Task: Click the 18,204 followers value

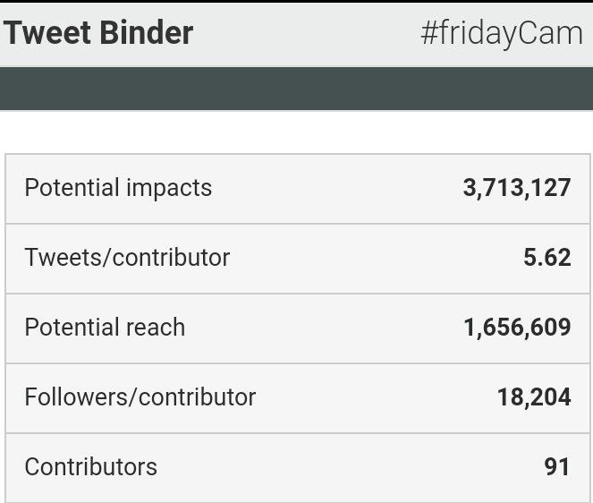Action: coord(534,397)
